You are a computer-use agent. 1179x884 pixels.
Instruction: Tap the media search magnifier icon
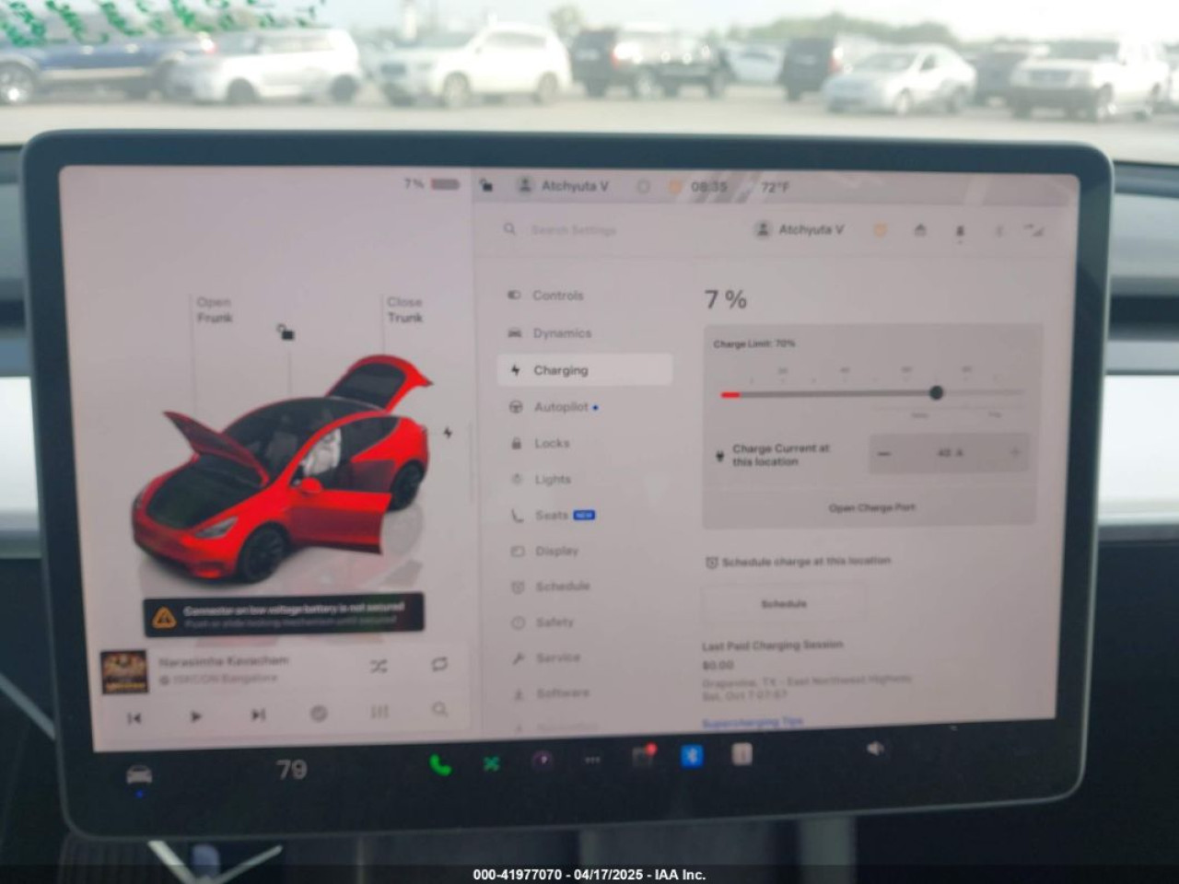click(x=439, y=709)
